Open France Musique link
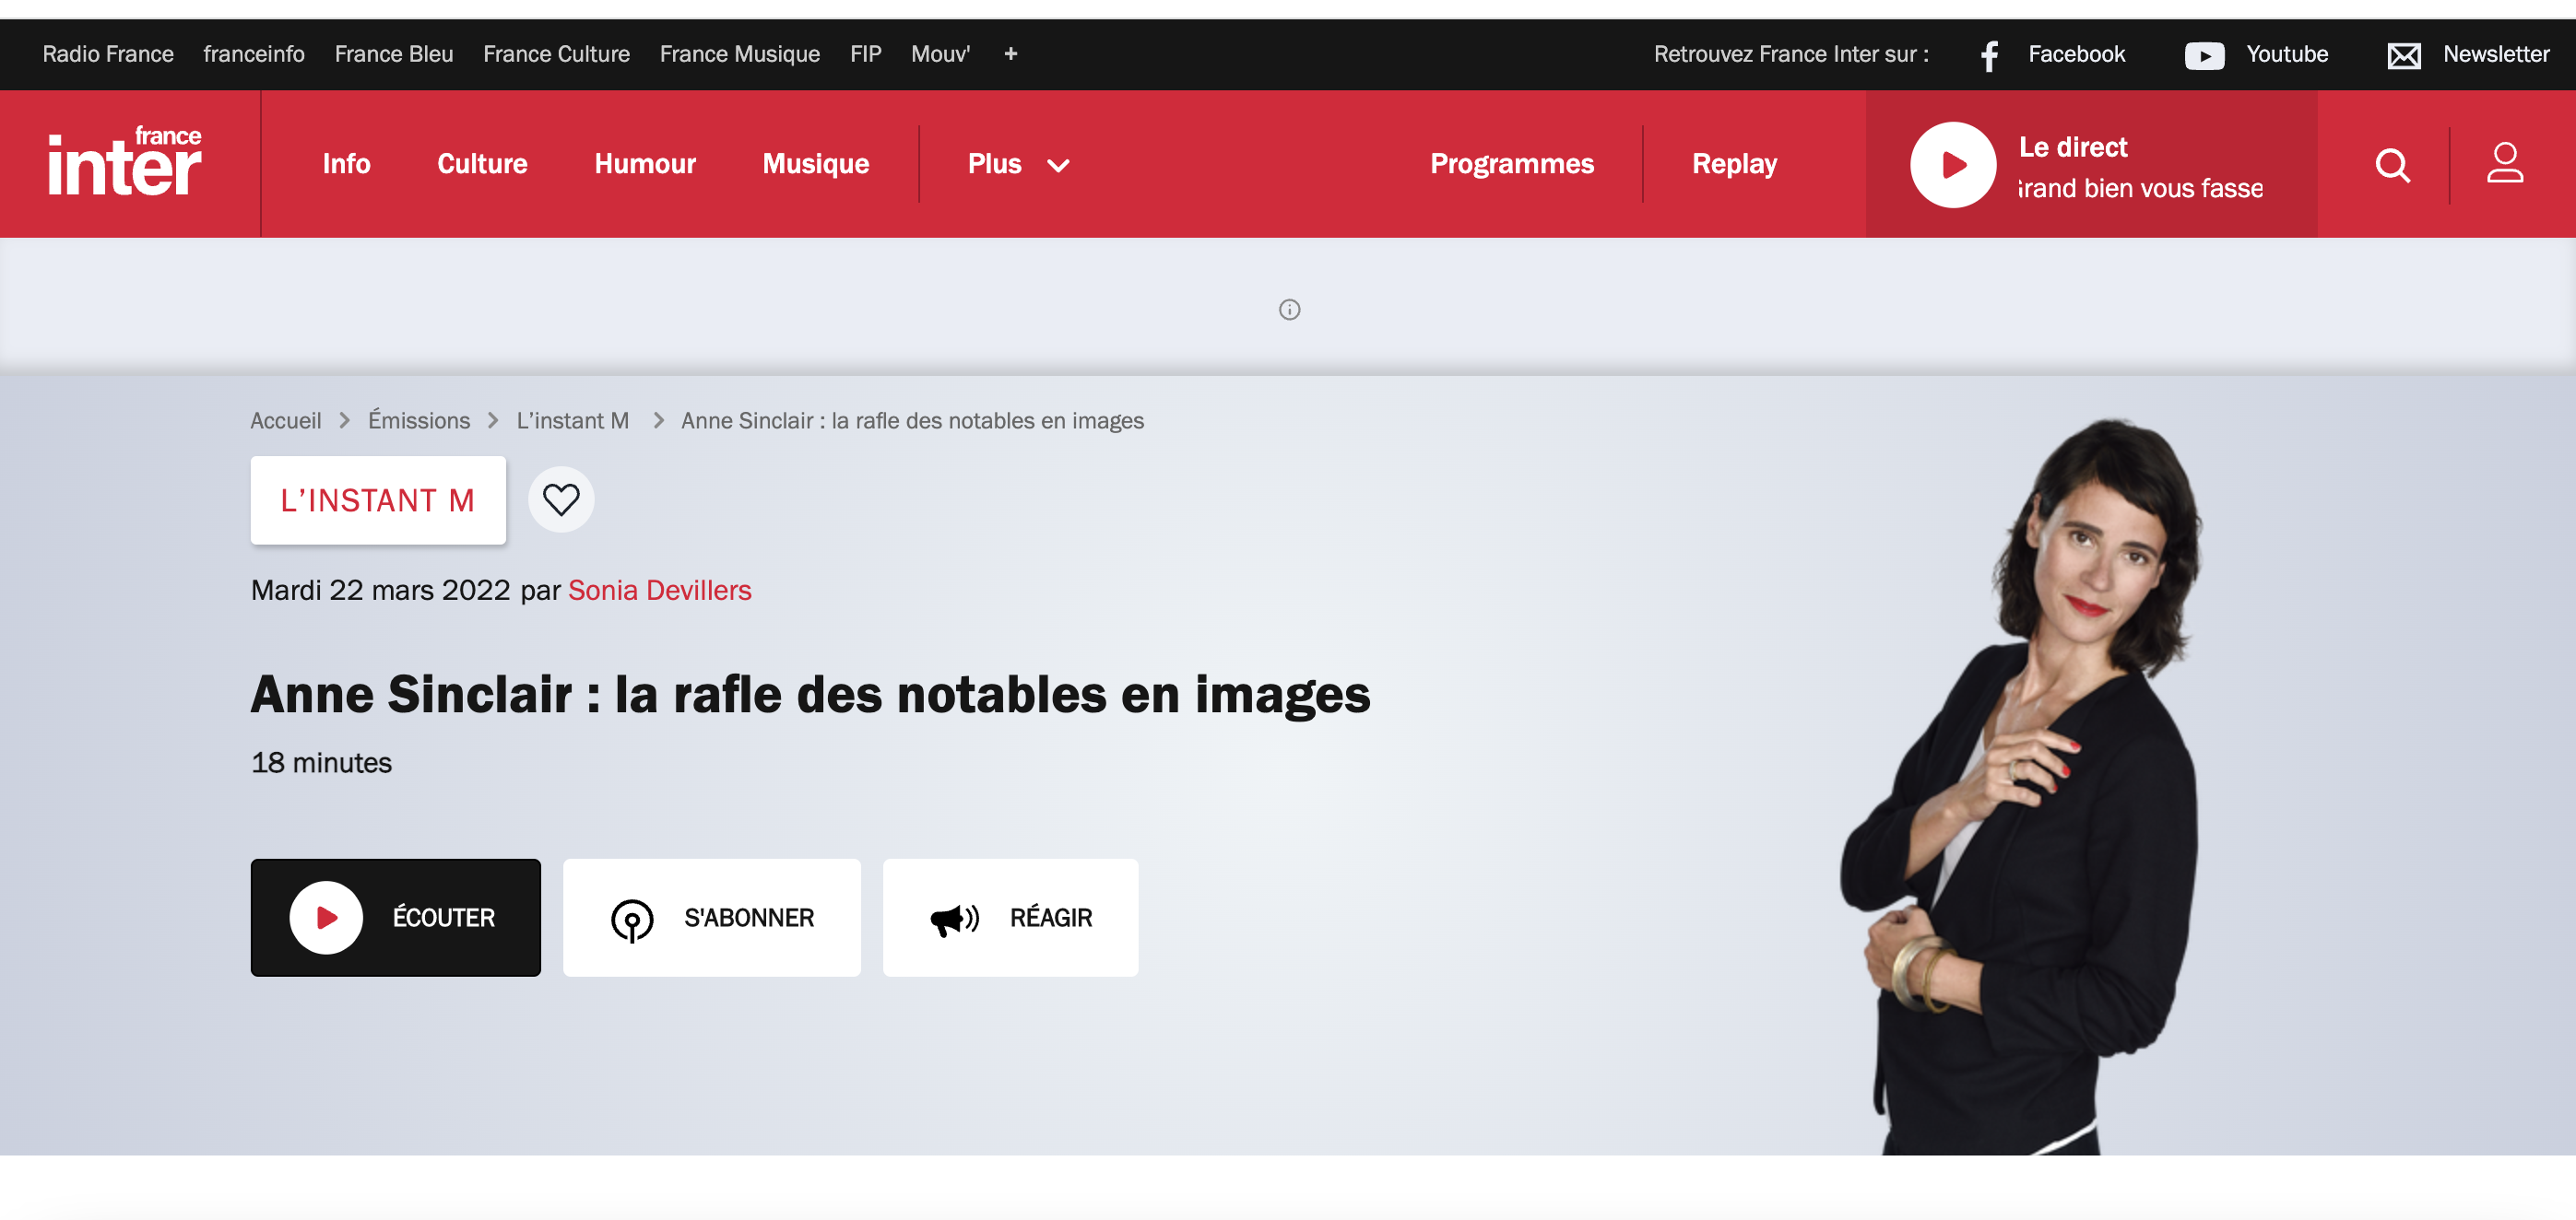The height and width of the screenshot is (1220, 2576). pyautogui.click(x=739, y=54)
